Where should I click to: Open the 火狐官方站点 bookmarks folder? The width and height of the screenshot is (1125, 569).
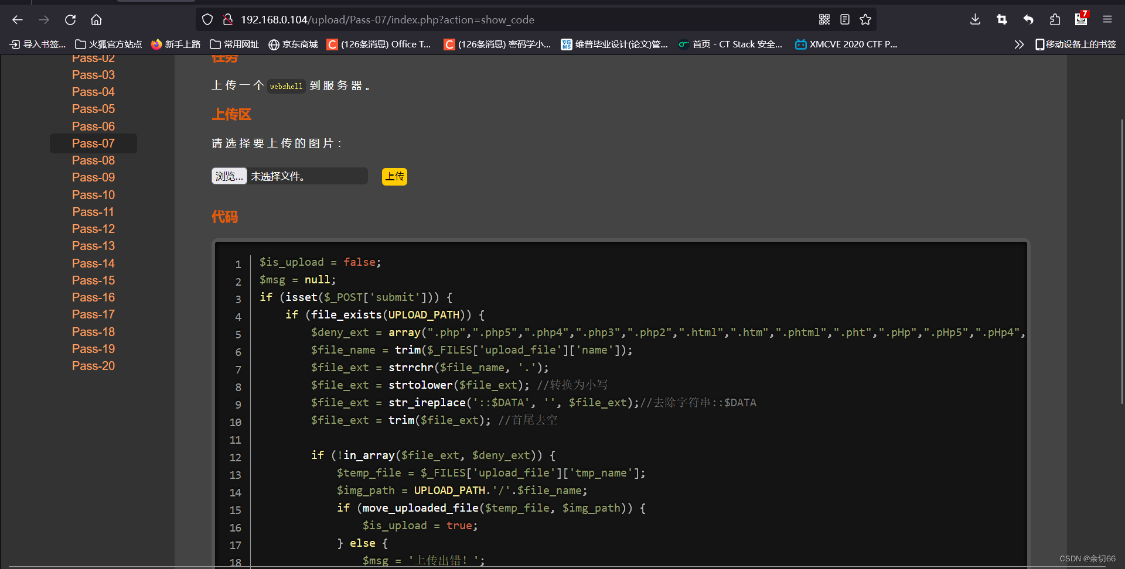(x=108, y=44)
